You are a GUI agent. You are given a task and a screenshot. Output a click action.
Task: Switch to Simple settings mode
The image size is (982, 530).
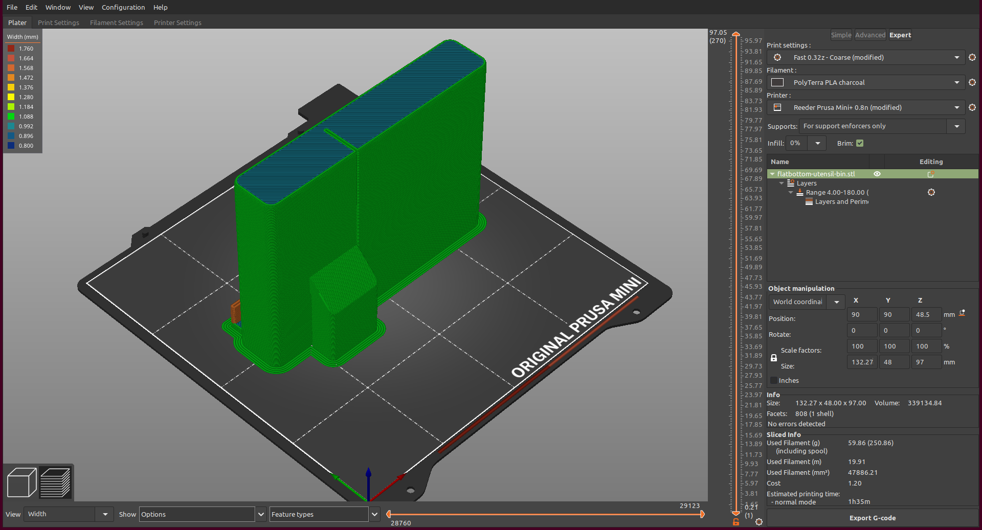pos(841,35)
